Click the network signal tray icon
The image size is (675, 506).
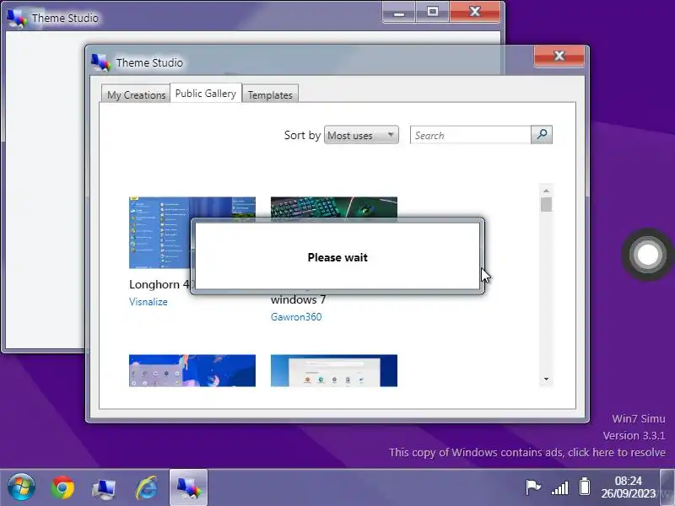coord(560,488)
